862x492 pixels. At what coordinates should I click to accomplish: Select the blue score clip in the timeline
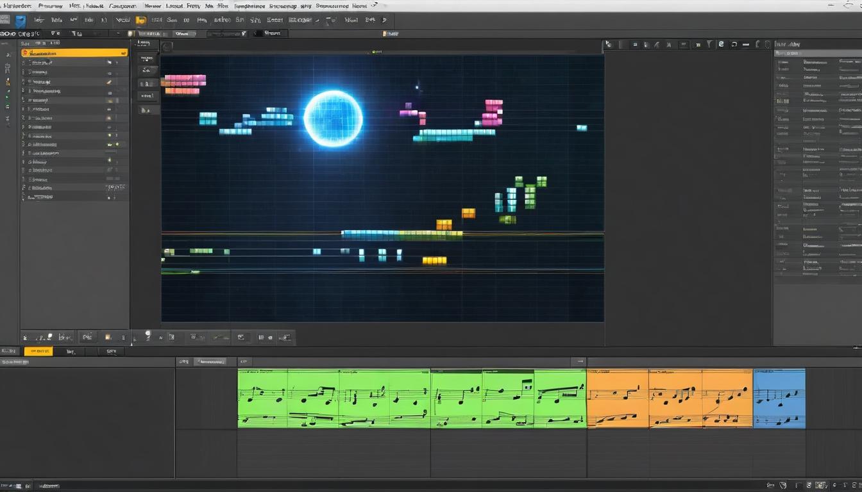point(779,398)
